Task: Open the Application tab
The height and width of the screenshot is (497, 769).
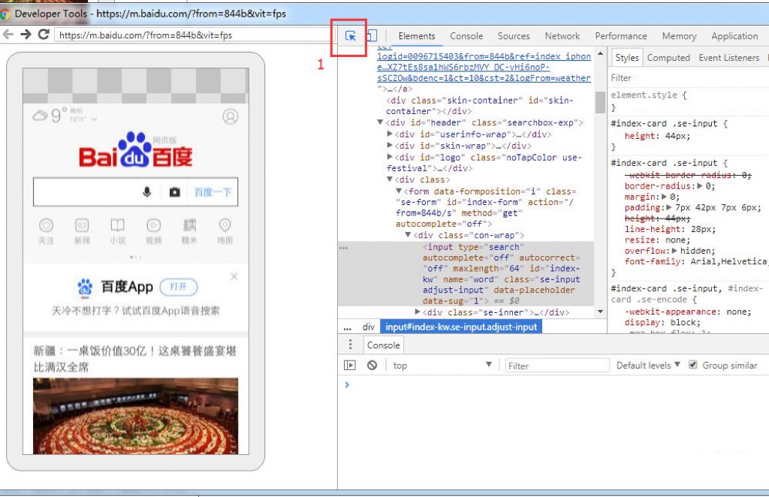Action: tap(734, 36)
